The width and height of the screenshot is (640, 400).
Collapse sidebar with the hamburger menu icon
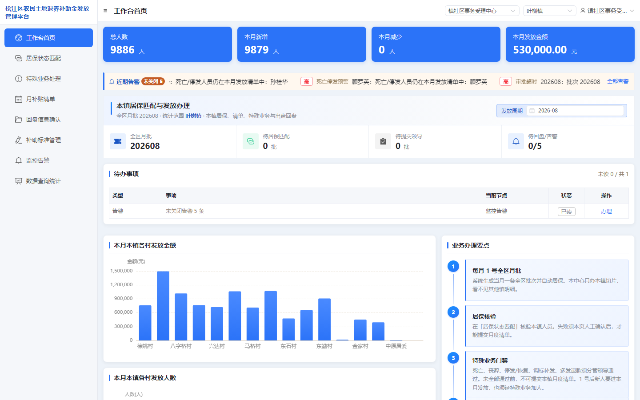[x=105, y=11]
